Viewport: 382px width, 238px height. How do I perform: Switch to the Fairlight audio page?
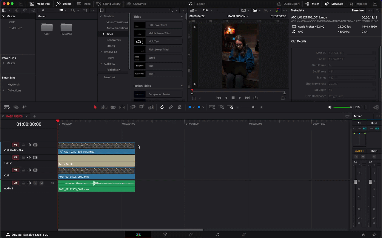point(218,235)
